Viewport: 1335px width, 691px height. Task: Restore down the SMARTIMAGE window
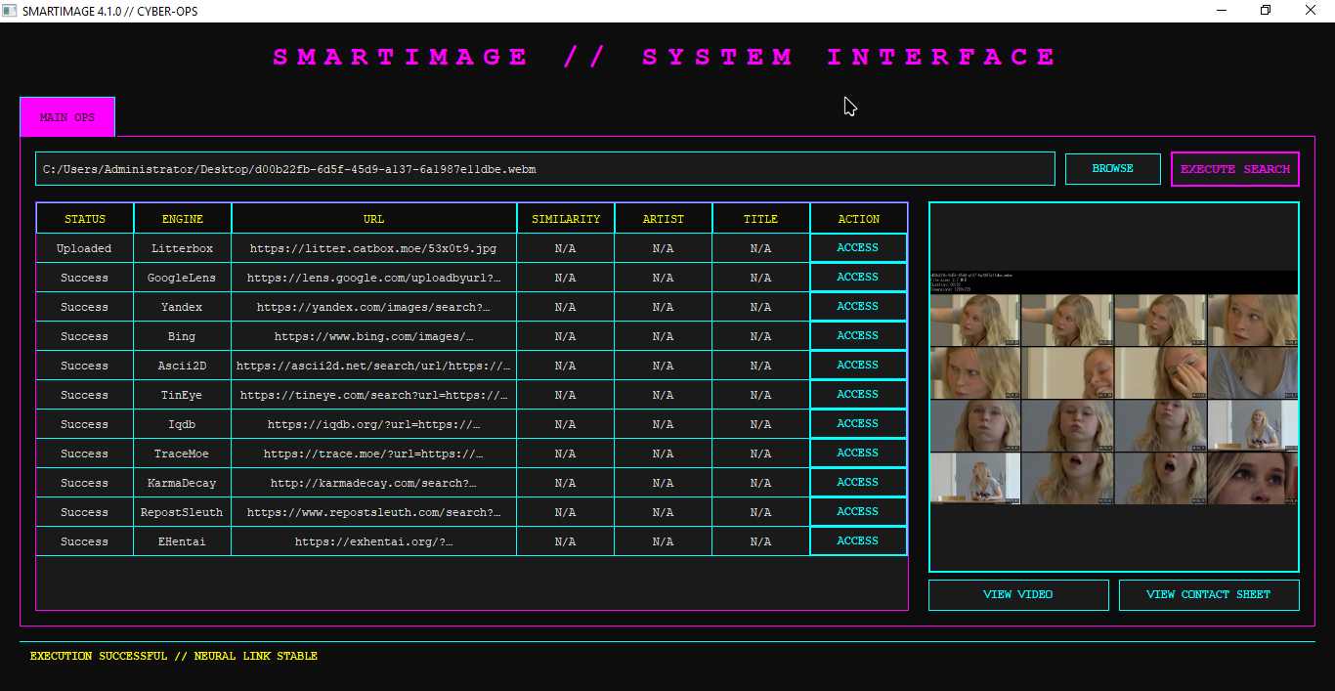[x=1267, y=10]
